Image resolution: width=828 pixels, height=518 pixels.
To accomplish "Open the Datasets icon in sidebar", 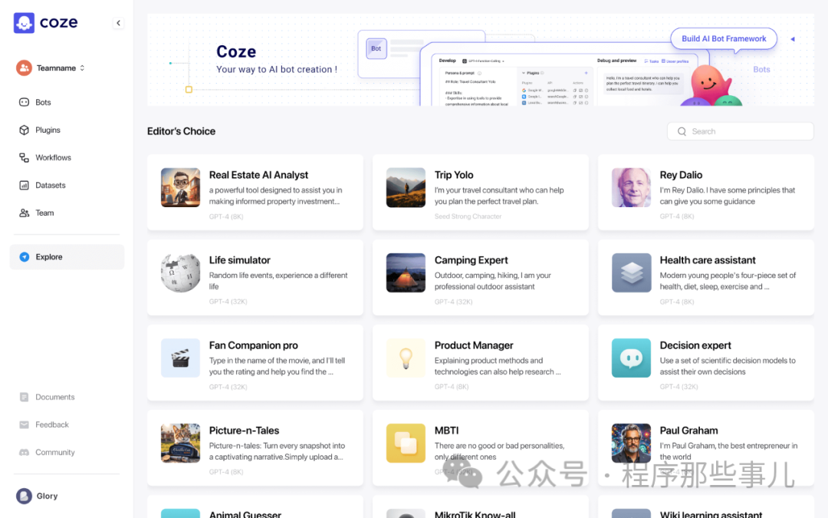I will [25, 185].
